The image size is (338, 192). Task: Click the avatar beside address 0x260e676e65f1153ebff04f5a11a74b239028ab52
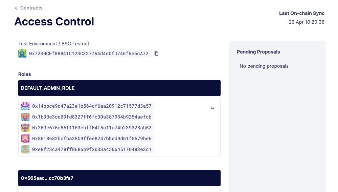point(25,128)
